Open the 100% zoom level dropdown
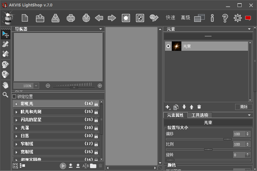Image resolution: width=257 pixels, height=171 pixels. coord(36,86)
